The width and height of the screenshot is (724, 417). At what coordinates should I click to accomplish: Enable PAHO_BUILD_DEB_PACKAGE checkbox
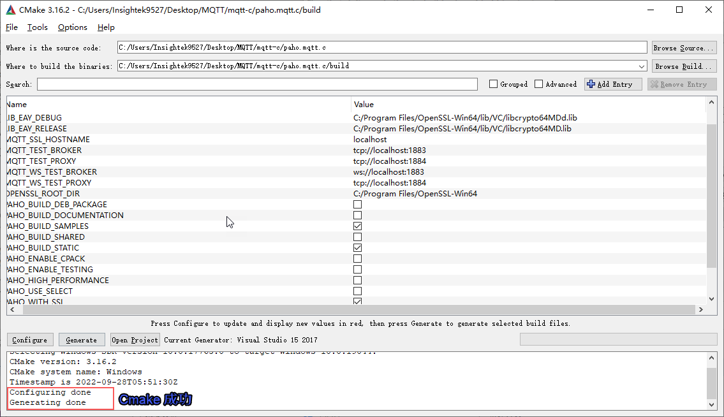coord(357,205)
